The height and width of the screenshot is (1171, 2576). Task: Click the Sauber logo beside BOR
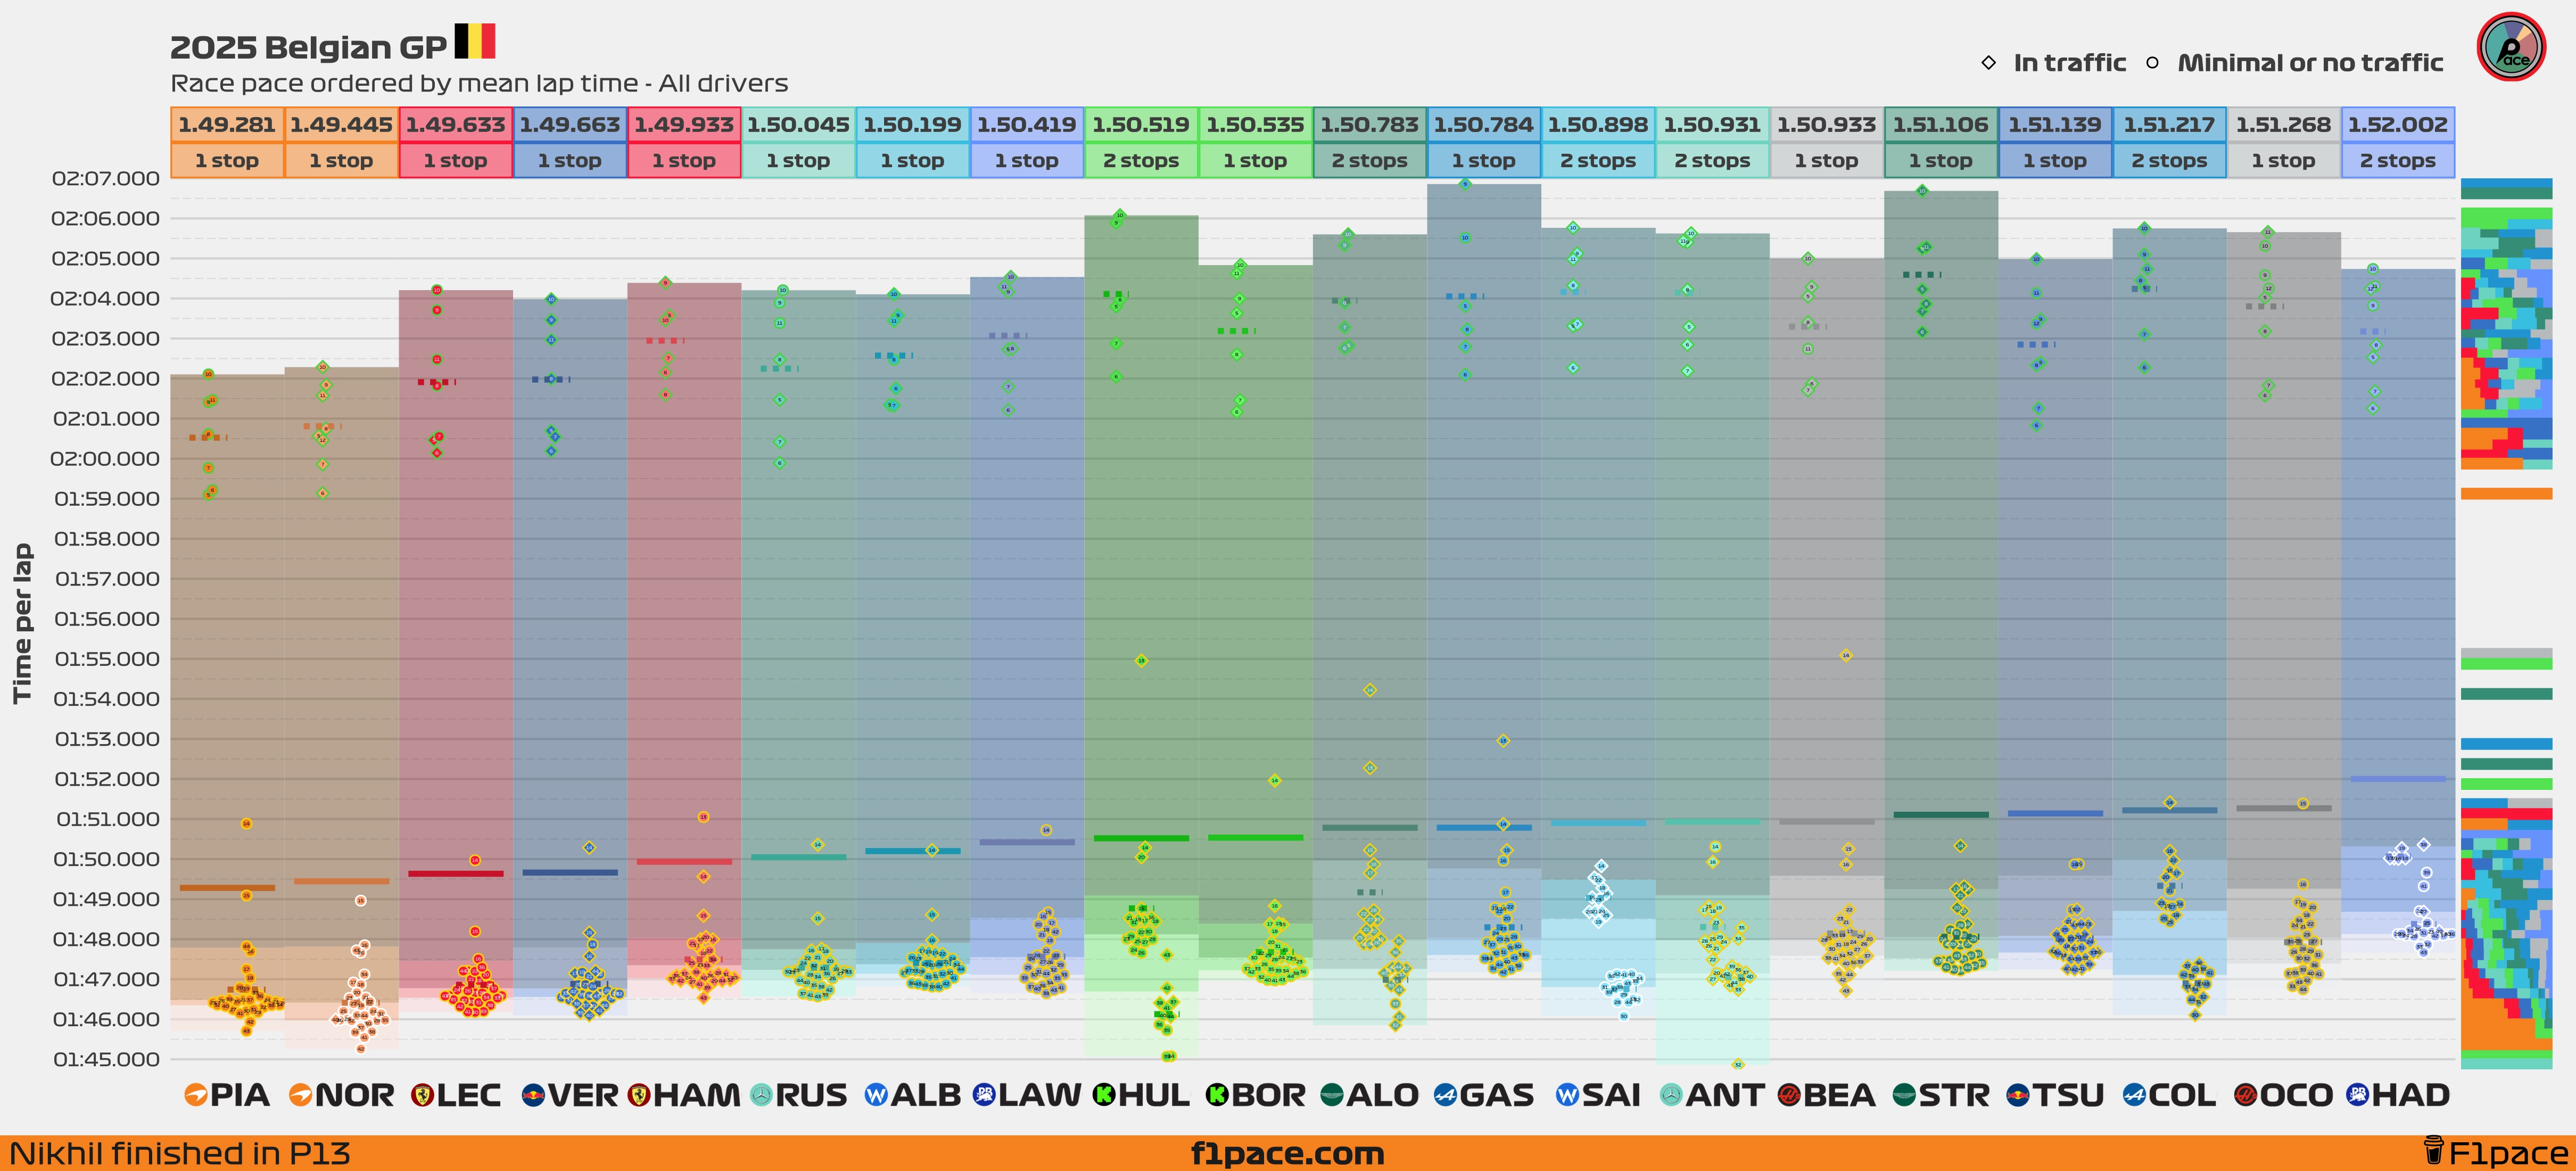(x=1217, y=1095)
